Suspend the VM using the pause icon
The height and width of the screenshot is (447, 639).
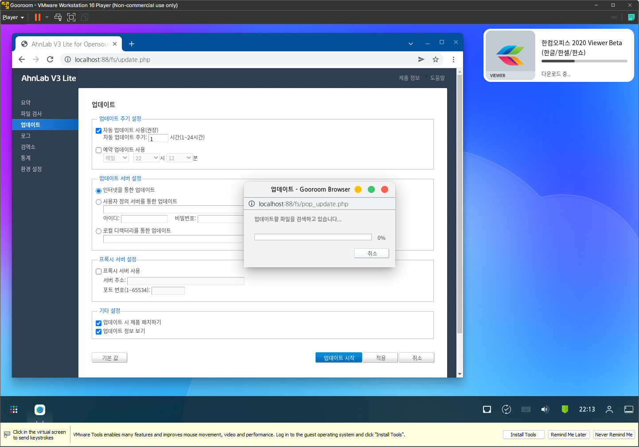[x=37, y=17]
